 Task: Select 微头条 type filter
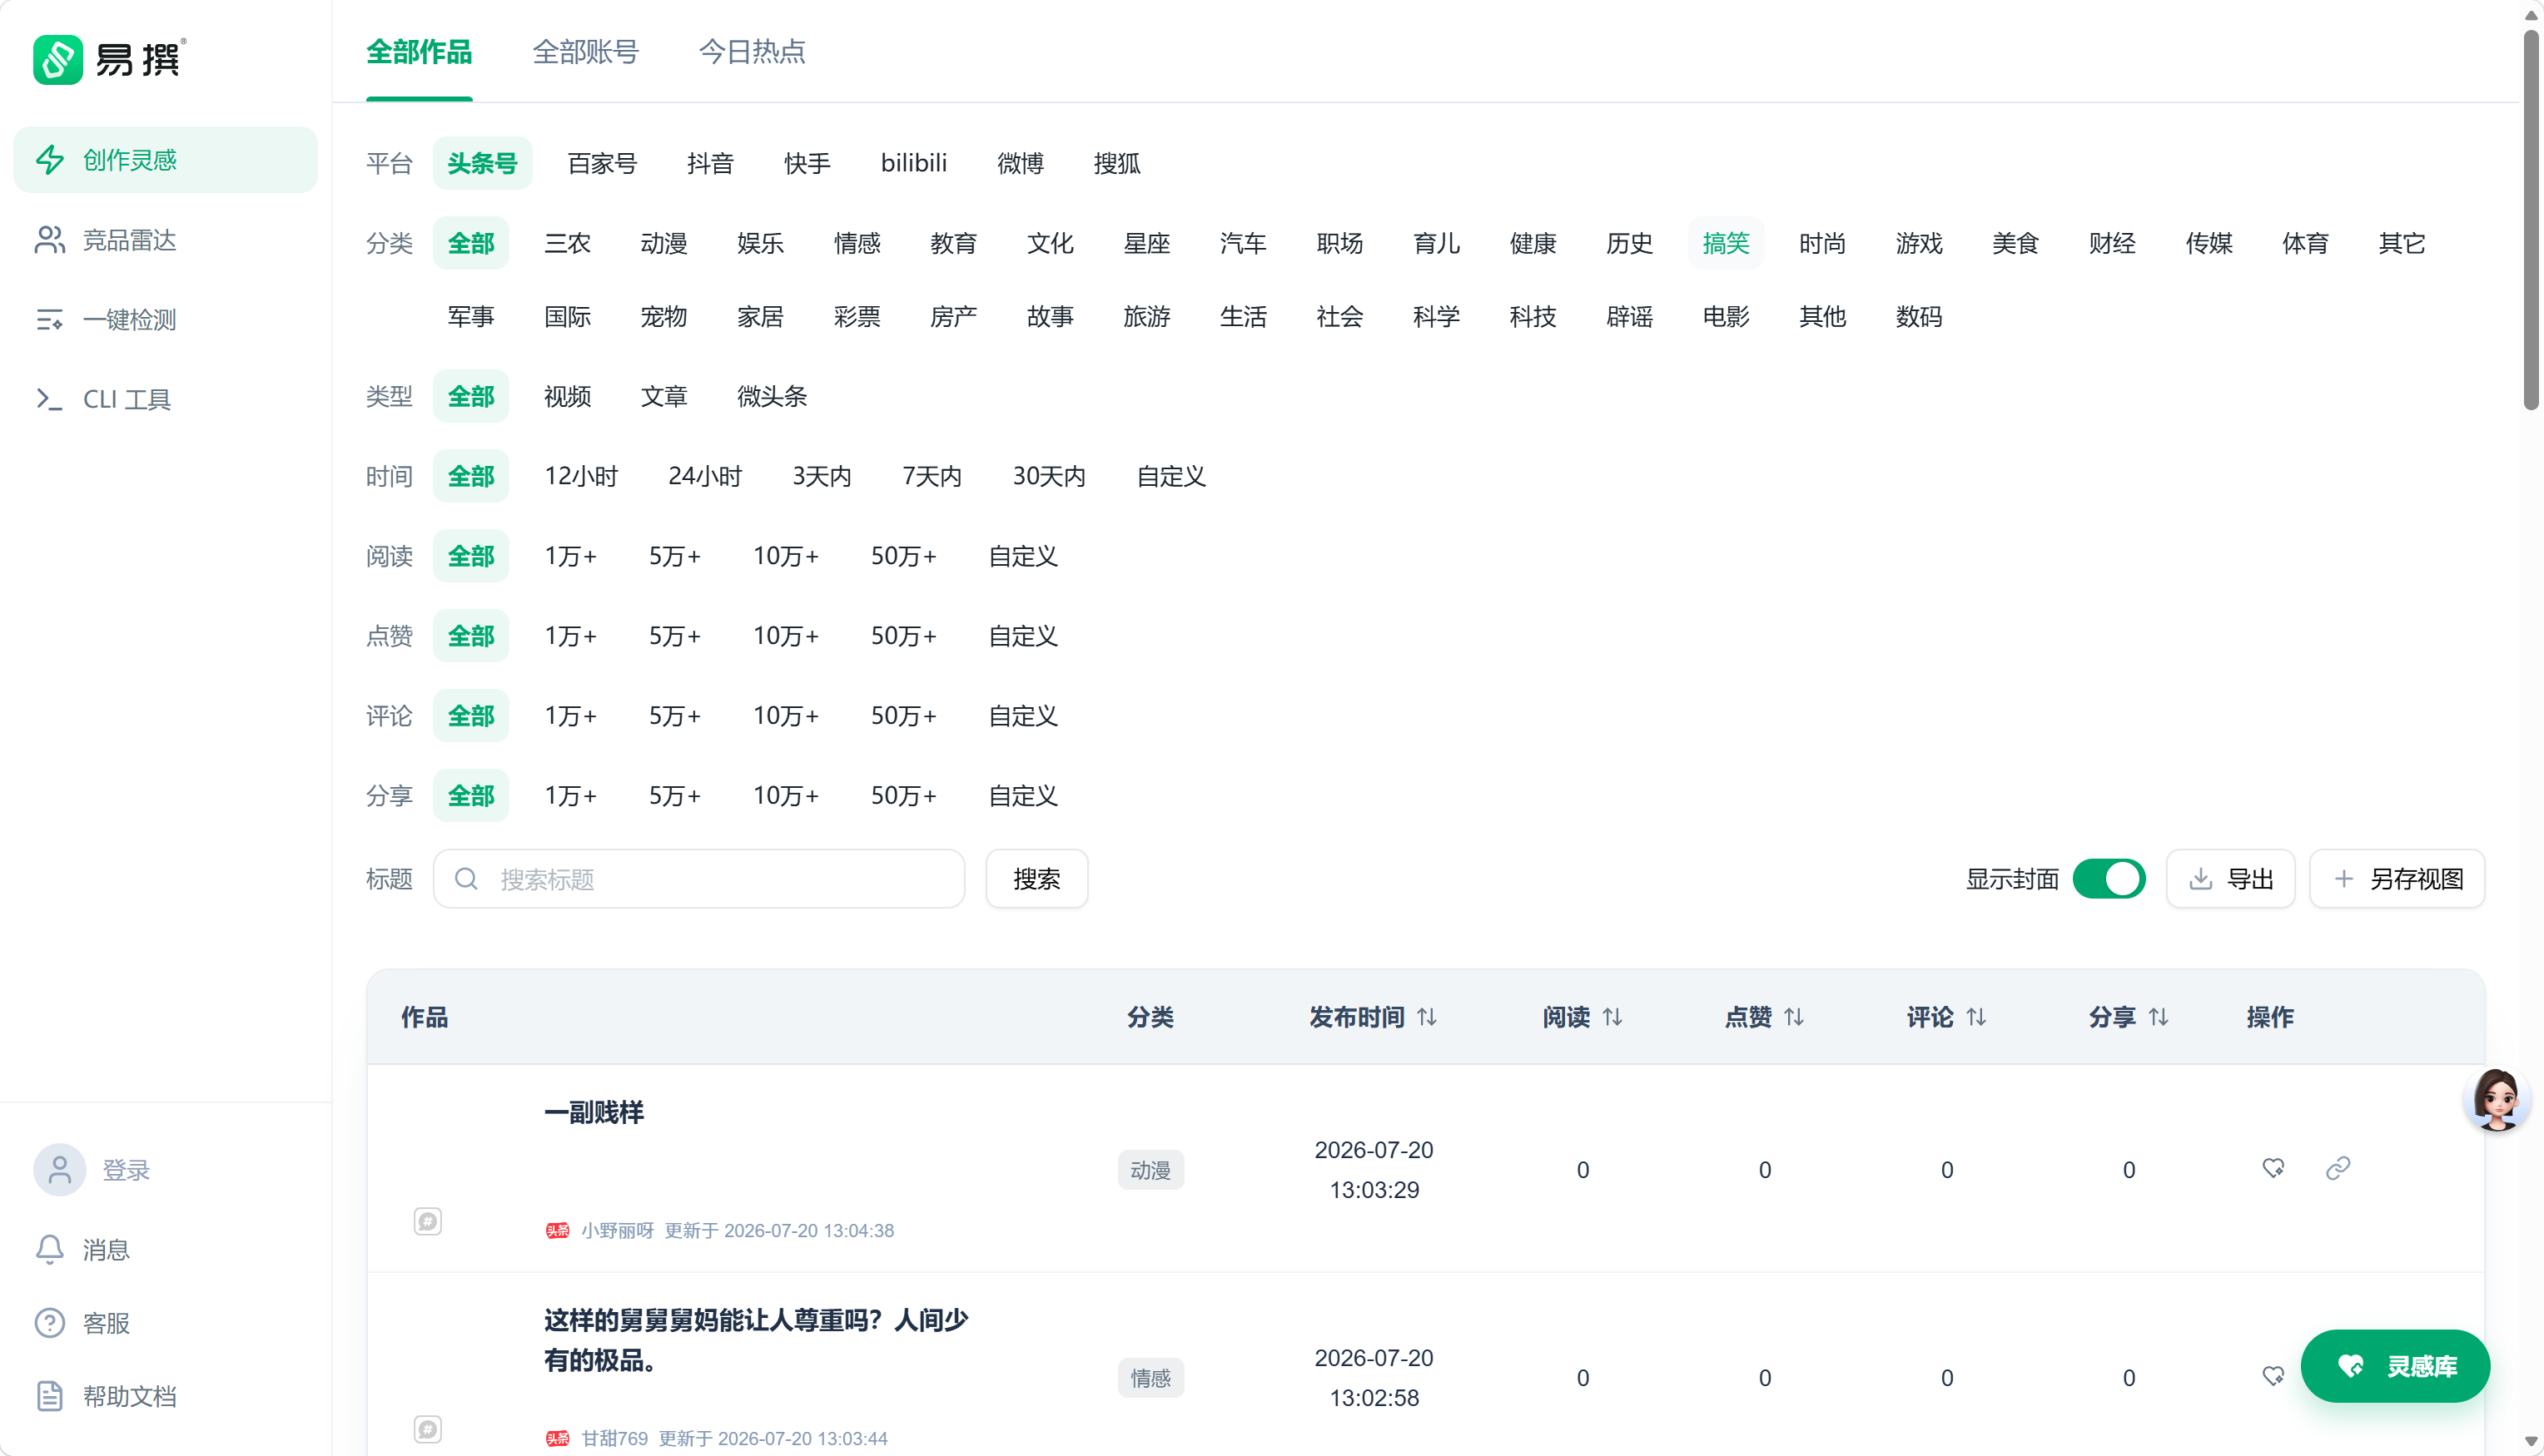pos(773,396)
